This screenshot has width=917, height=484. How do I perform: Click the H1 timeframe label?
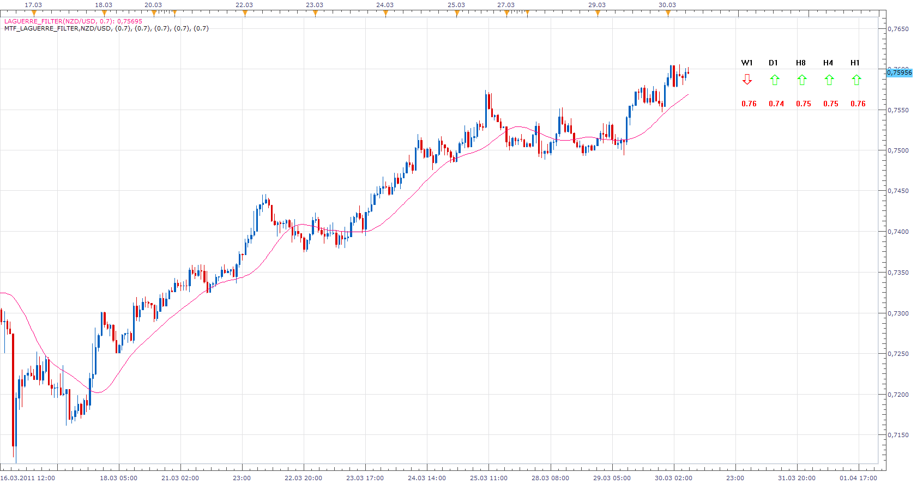(x=855, y=63)
